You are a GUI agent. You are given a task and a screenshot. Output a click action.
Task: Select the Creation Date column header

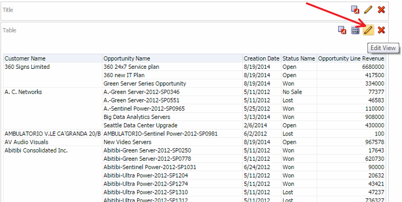[x=262, y=58]
